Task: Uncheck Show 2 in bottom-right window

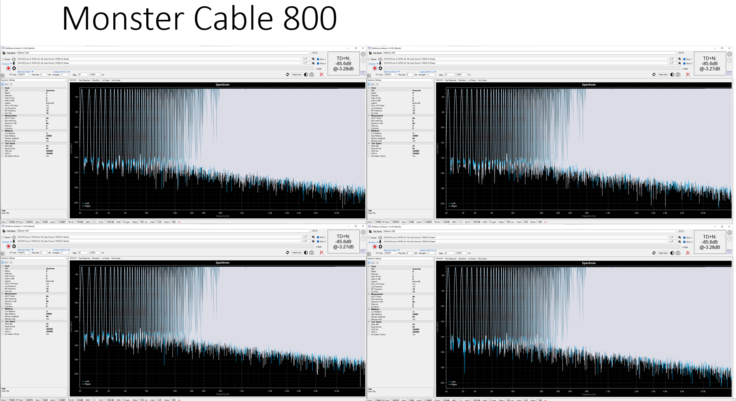Action: (684, 242)
